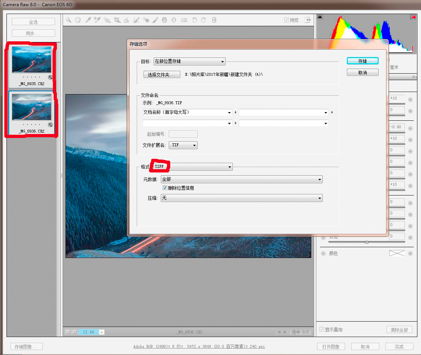Click the -0.90 value field
This screenshot has width=421, height=355.
[397, 127]
